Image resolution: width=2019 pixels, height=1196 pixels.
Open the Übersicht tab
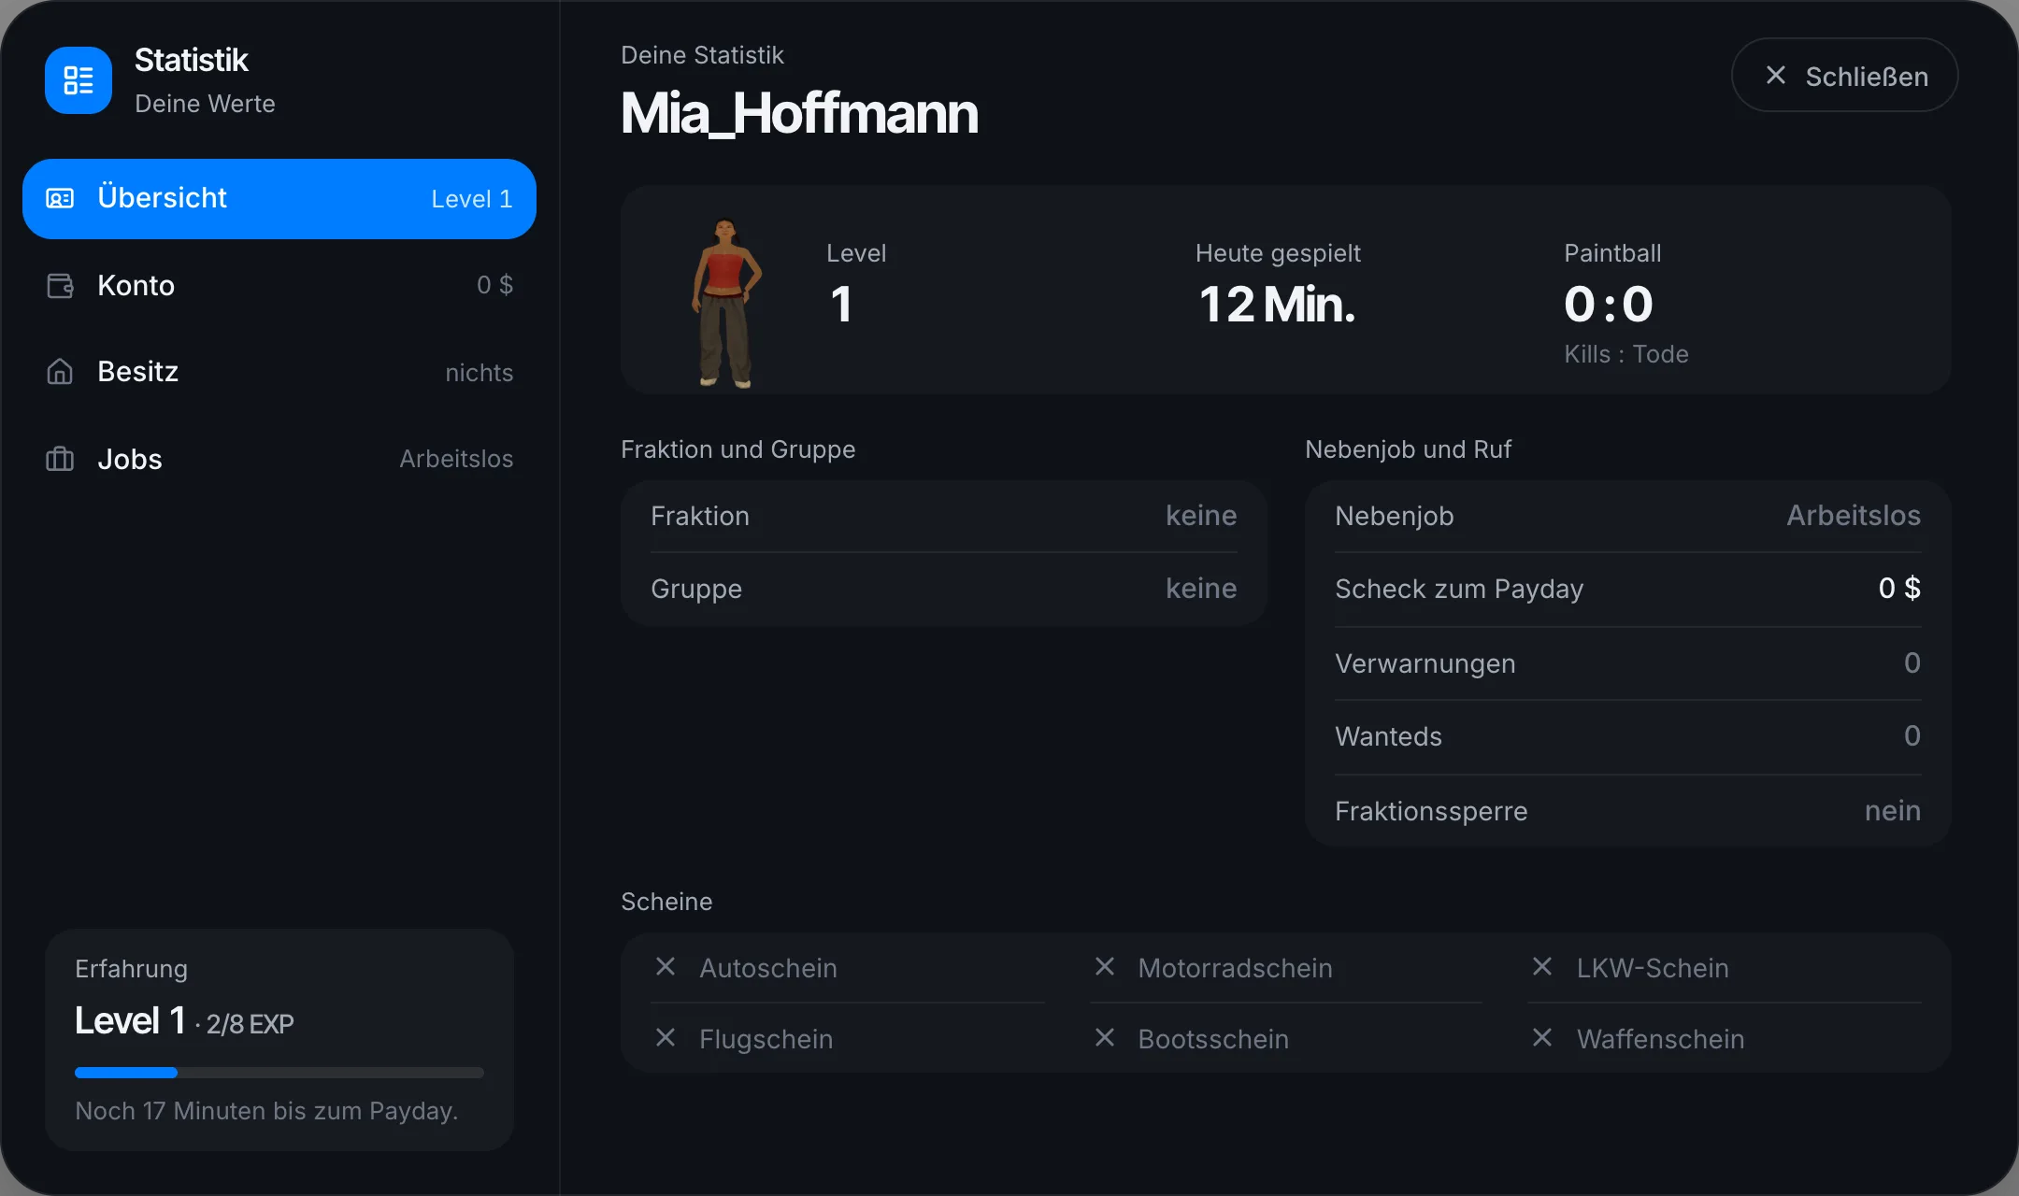[x=279, y=199]
